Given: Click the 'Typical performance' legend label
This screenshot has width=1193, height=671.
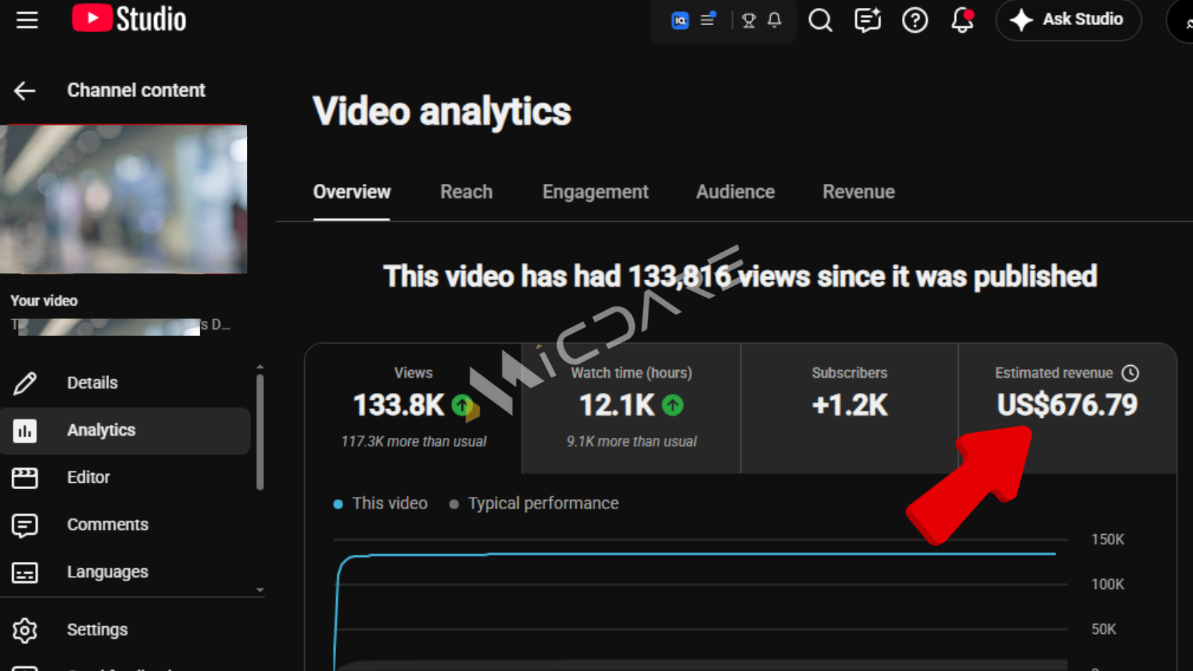Looking at the screenshot, I should coord(543,503).
